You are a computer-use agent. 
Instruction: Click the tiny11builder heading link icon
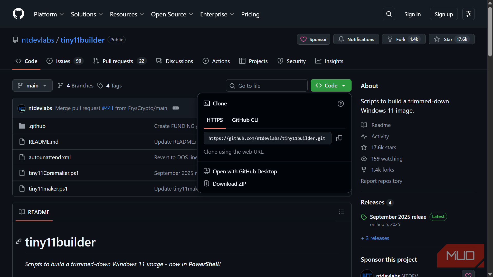click(x=19, y=241)
